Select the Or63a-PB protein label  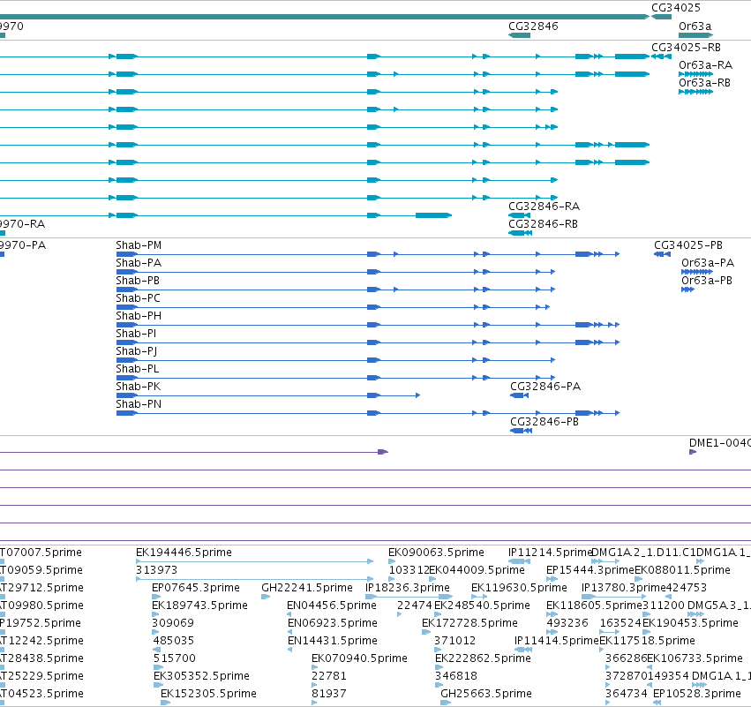tap(707, 281)
